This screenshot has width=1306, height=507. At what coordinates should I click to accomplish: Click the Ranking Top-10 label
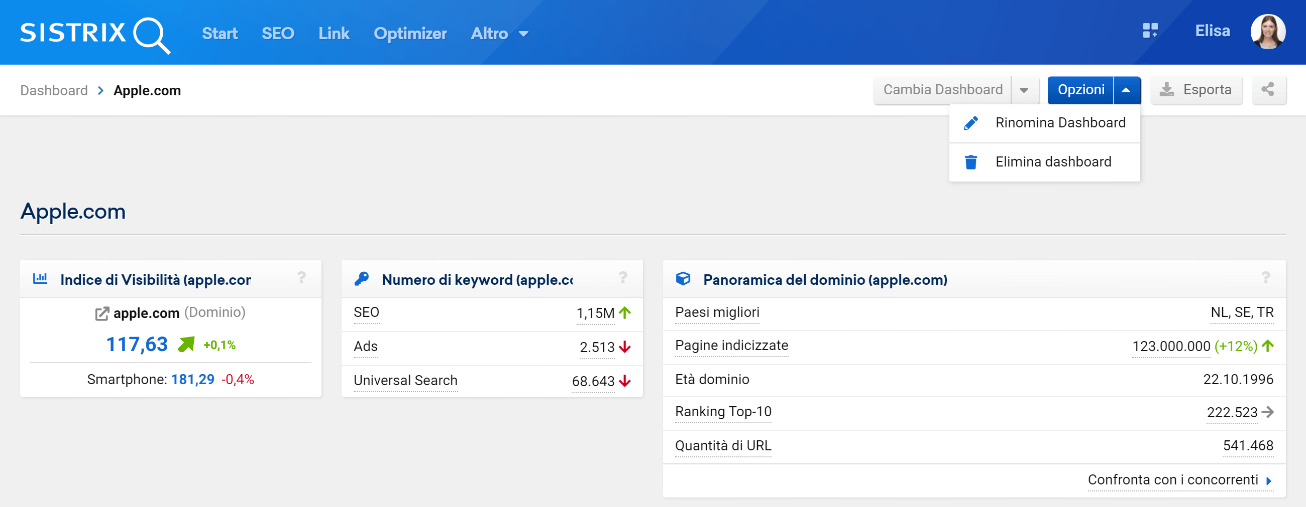pos(723,412)
